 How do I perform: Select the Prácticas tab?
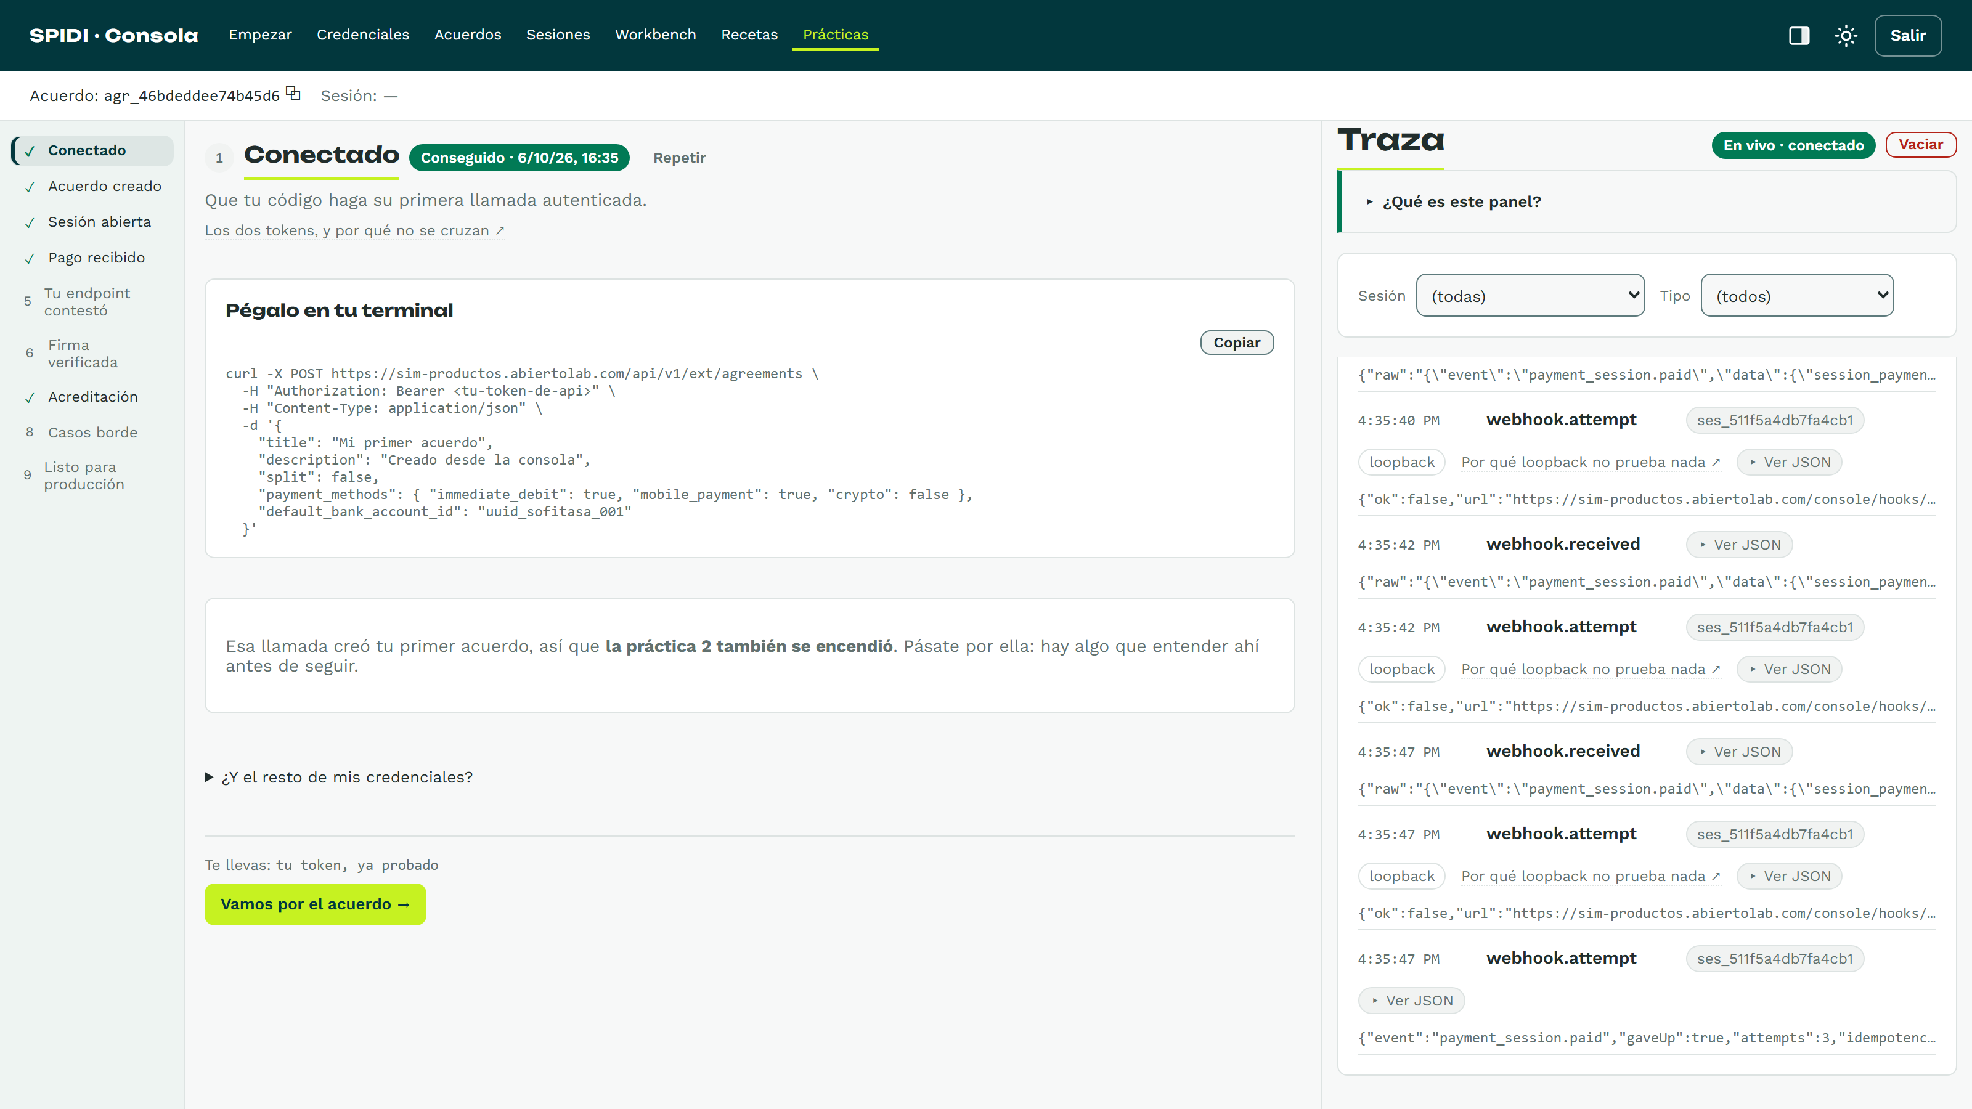tap(835, 35)
